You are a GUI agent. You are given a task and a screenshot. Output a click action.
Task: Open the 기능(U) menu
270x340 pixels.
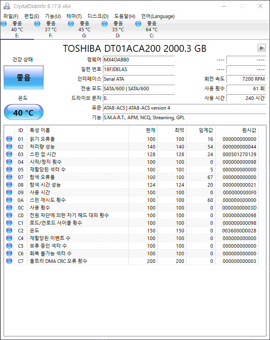[x=53, y=16]
